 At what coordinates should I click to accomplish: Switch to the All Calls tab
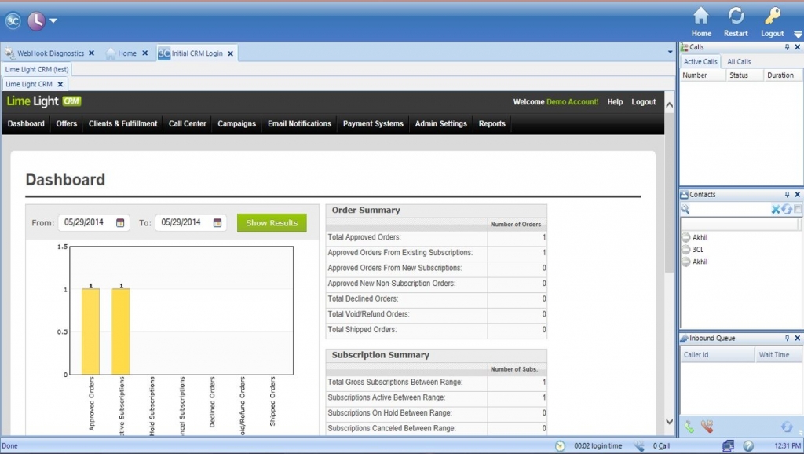738,61
